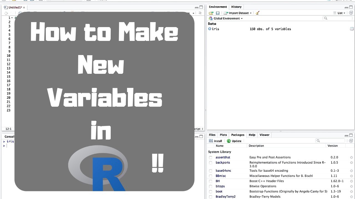This screenshot has height=199, width=355.
Task: Click the Packages pane search field
Action: [x=330, y=141]
